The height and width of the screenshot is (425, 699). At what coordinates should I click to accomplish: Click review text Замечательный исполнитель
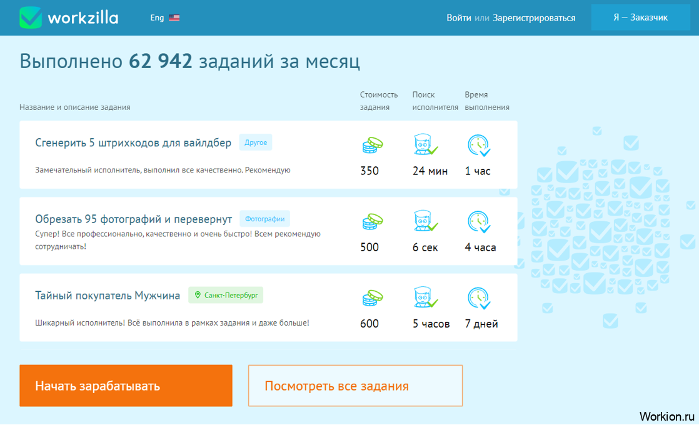click(163, 170)
